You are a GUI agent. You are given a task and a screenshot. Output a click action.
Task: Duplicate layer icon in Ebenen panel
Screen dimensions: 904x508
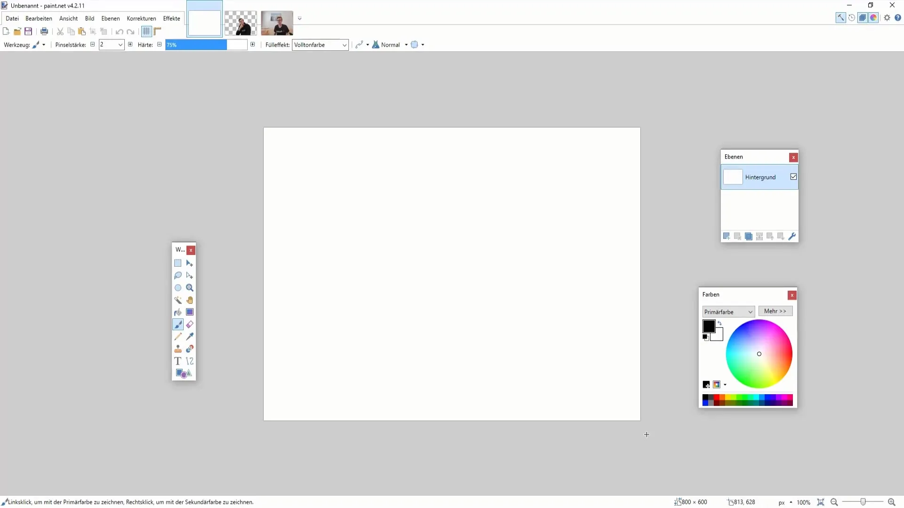749,236
